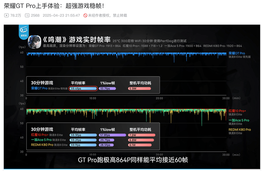Click the danmaku count 2568
The width and height of the screenshot is (262, 171).
pyautogui.click(x=35, y=16)
